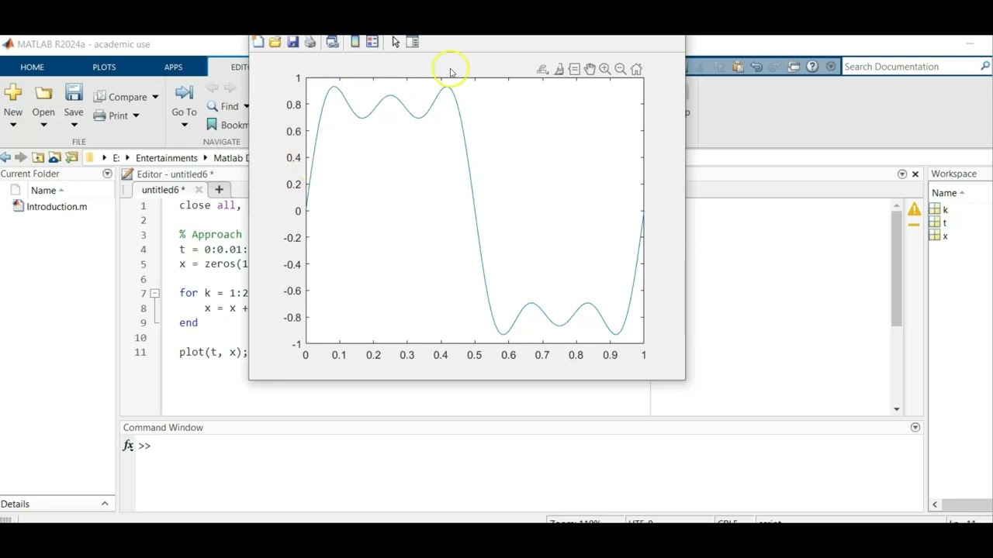
Task: Close the untitled6 editor tab
Action: (x=199, y=189)
